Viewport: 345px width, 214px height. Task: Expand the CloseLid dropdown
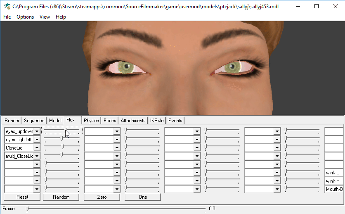37,148
